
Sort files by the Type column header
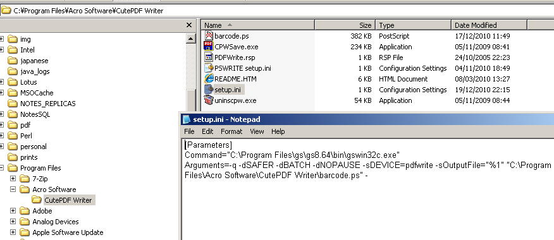414,25
